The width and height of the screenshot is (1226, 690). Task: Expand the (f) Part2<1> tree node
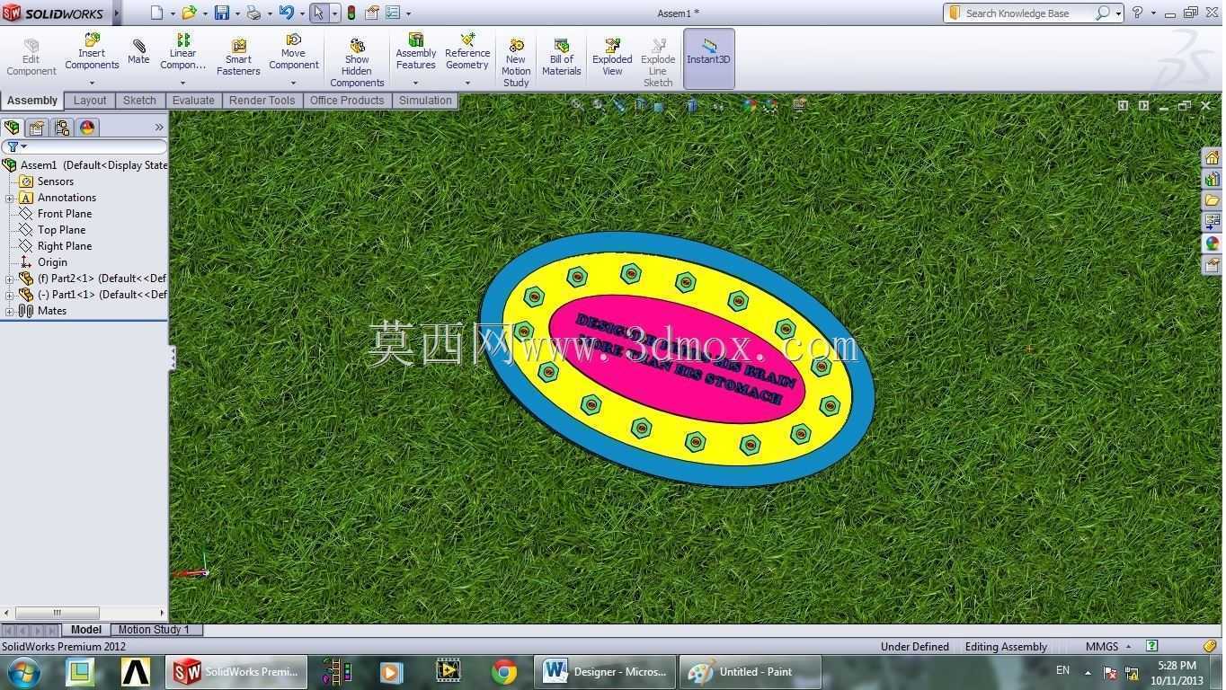click(x=10, y=279)
